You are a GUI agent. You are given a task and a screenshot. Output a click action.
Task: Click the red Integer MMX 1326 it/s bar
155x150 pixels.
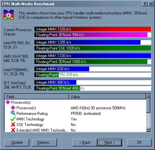click(93, 29)
